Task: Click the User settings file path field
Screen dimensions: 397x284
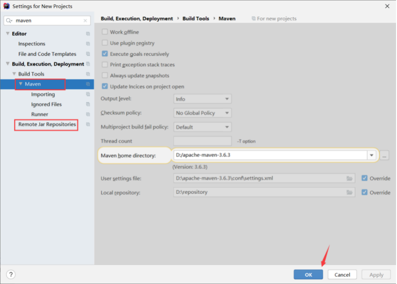Action: [x=264, y=178]
